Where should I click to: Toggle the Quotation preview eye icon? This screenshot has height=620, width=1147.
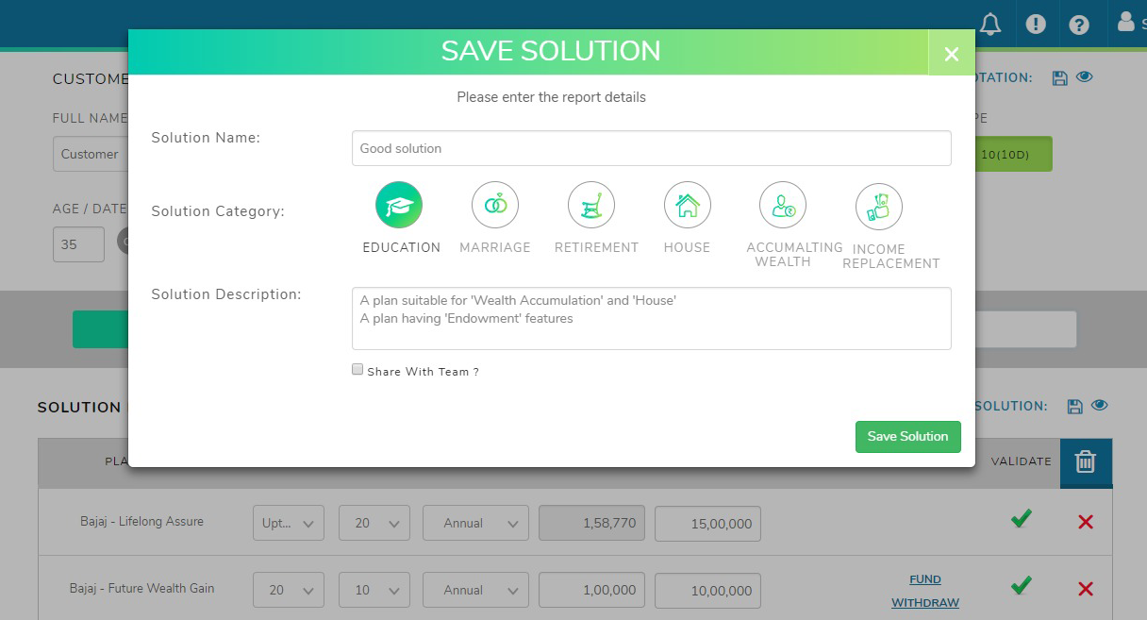[x=1084, y=77]
